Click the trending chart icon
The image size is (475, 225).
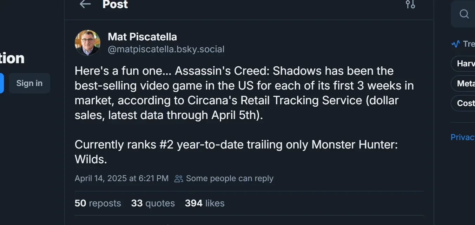coord(456,44)
